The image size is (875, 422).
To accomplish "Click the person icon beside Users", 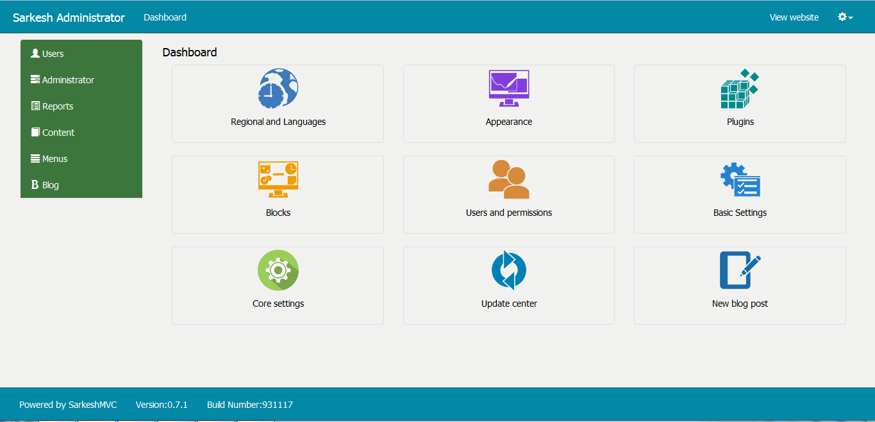I will tap(35, 53).
